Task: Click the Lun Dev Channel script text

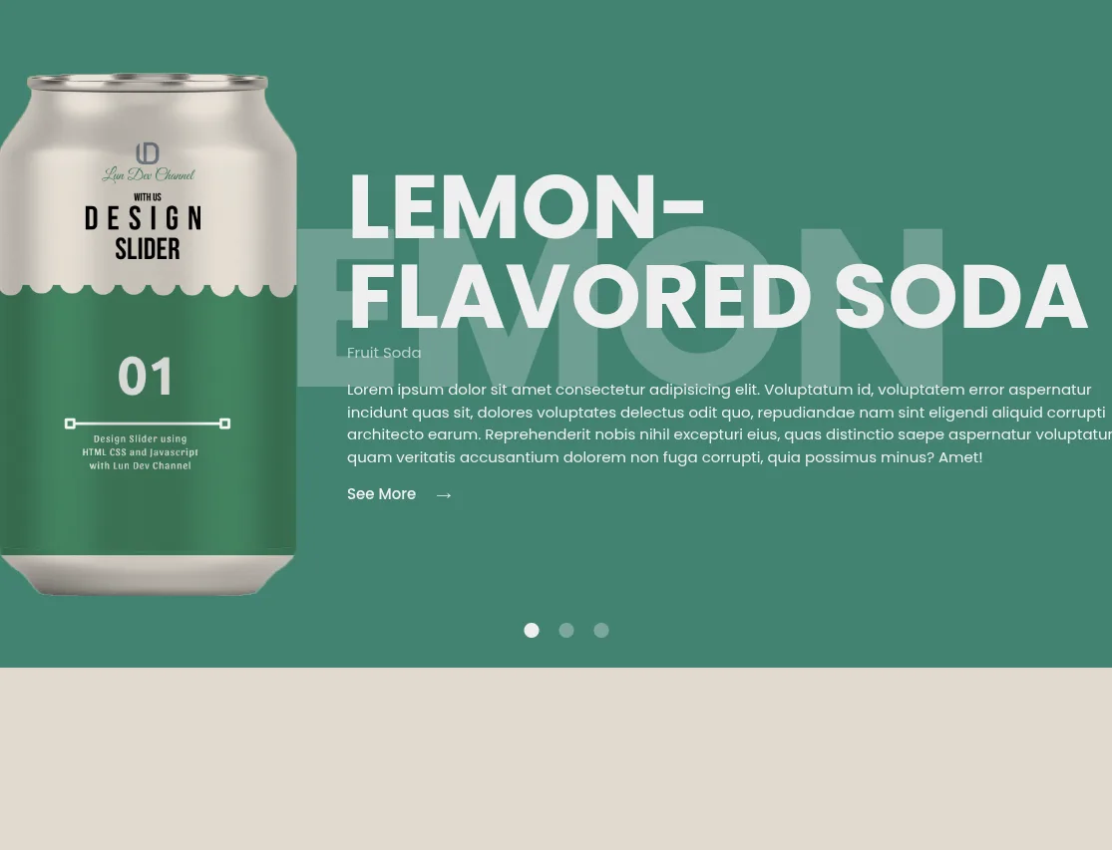Action: [x=149, y=174]
